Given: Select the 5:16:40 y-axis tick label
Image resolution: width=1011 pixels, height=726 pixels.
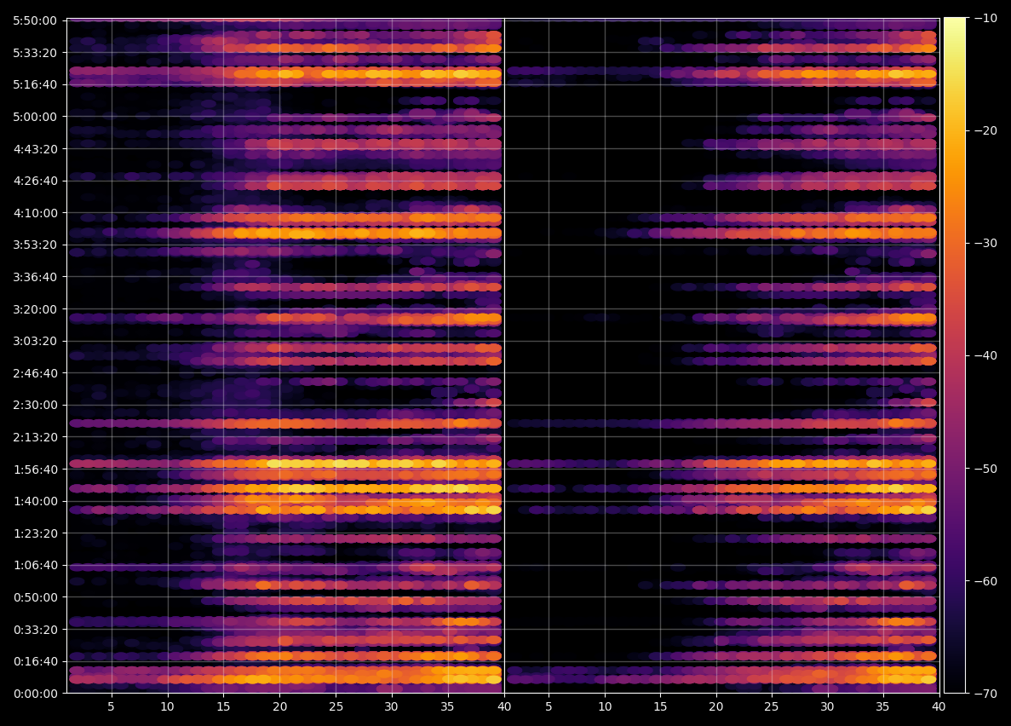Looking at the screenshot, I should [36, 84].
